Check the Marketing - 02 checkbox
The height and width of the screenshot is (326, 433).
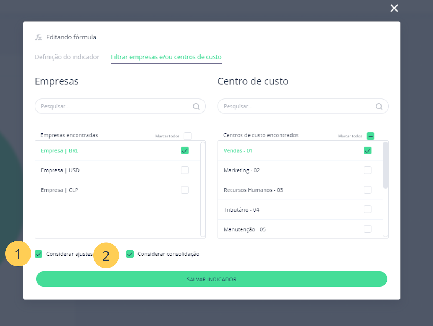[x=368, y=170]
